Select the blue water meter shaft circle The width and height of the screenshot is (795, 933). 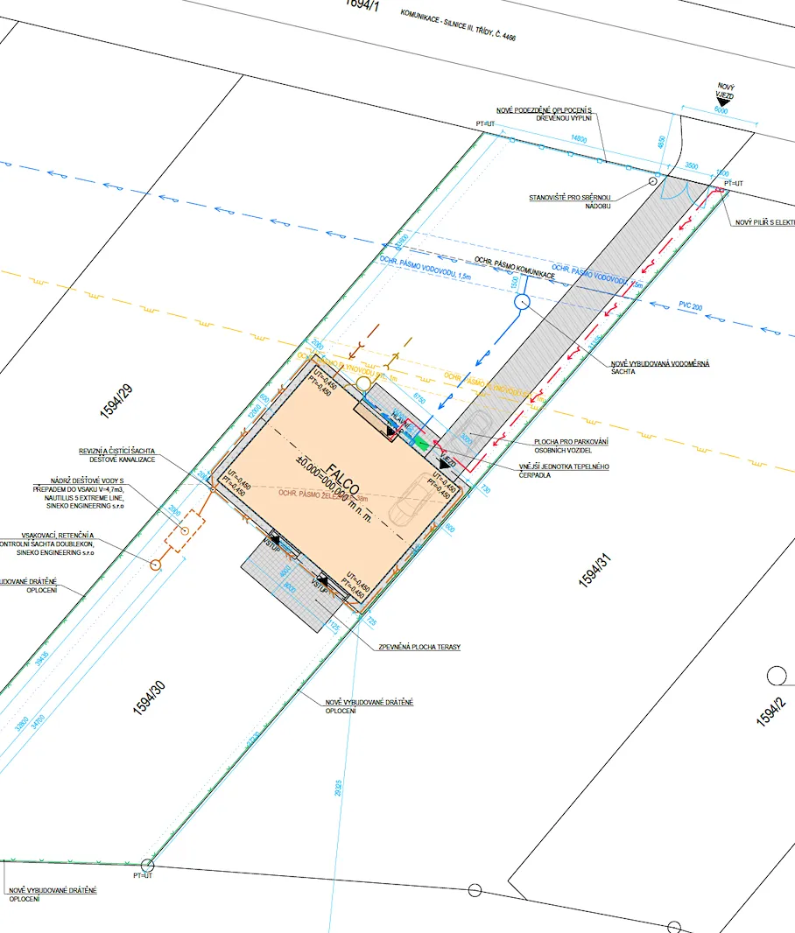point(522,303)
